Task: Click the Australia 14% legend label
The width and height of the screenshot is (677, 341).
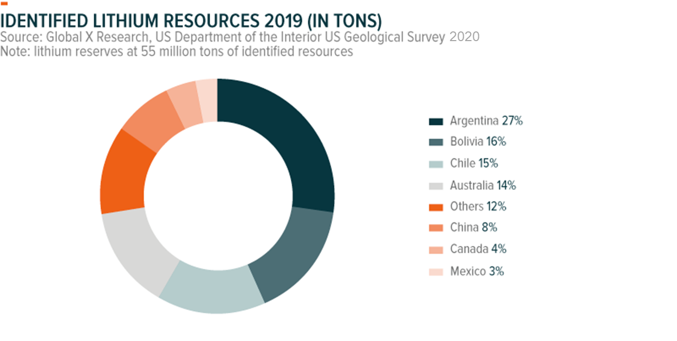Action: click(483, 186)
